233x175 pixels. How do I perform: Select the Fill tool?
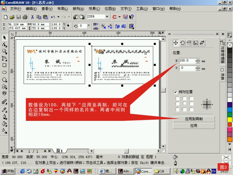(x=5, y=124)
